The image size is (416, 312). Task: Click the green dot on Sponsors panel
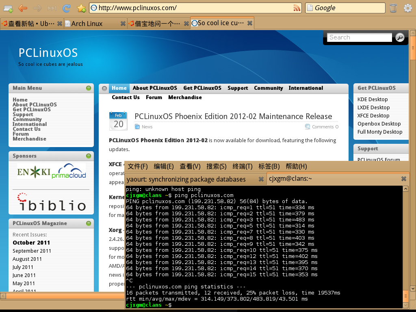[89, 156]
